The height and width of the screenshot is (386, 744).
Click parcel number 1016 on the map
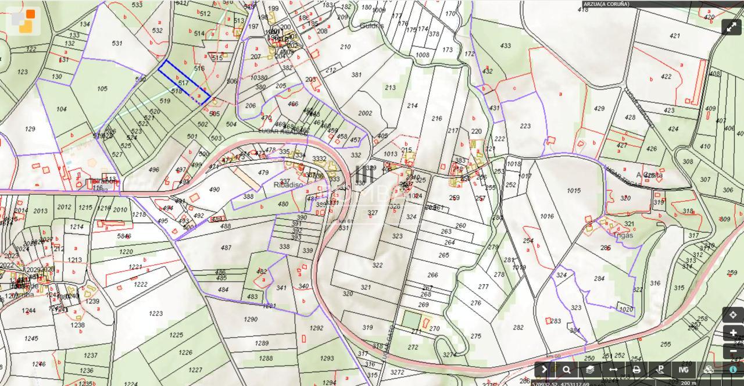point(547,216)
